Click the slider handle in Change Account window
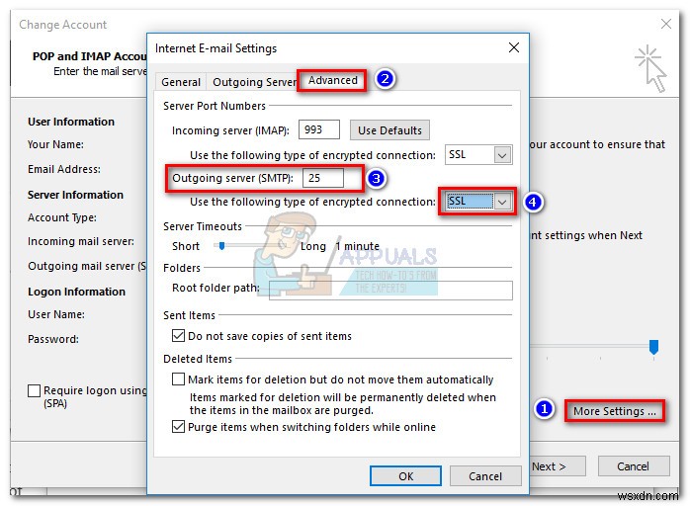The image size is (690, 506). click(653, 347)
